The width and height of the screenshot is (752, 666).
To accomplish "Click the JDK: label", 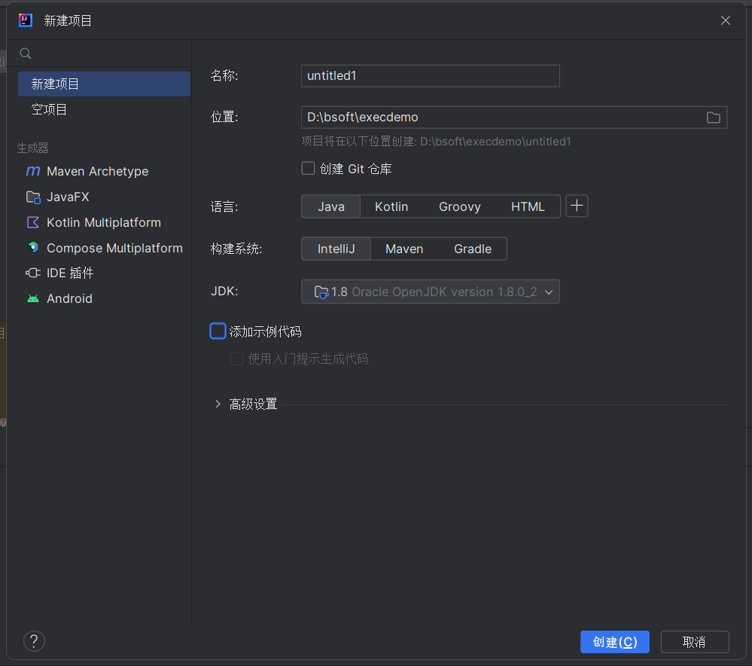I will pyautogui.click(x=224, y=291).
